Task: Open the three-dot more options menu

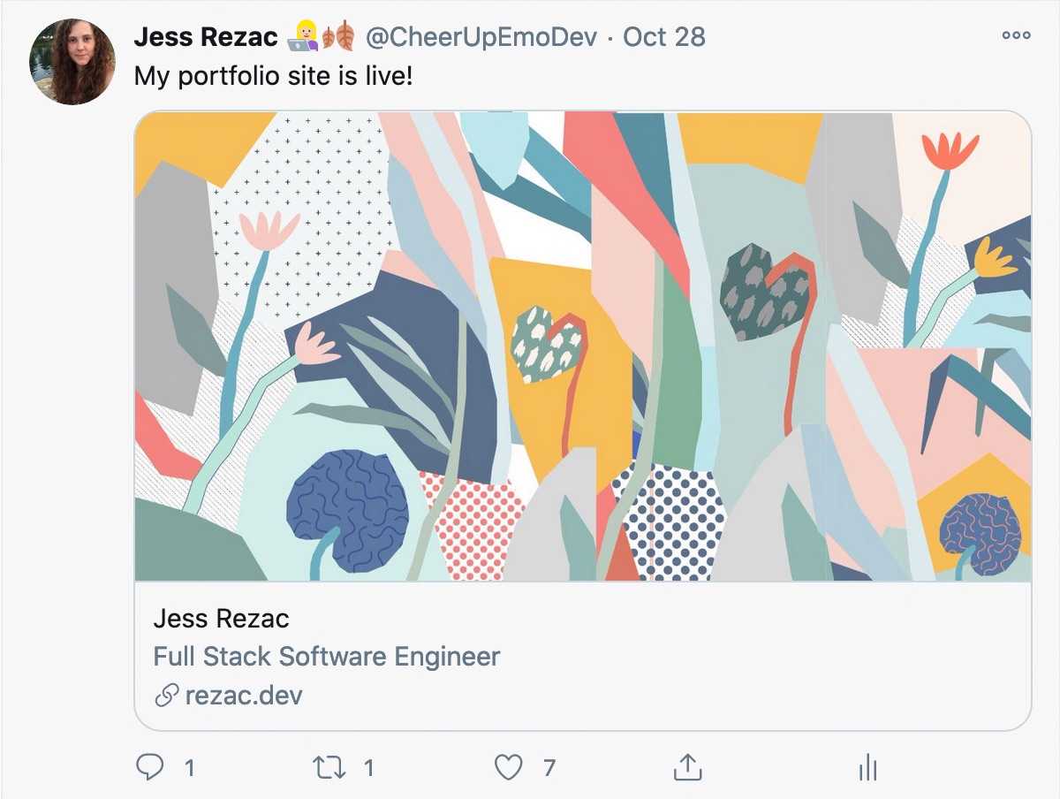Action: (1016, 36)
